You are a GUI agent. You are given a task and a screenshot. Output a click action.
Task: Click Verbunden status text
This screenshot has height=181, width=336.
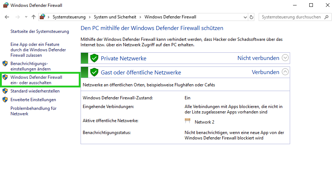(265, 72)
